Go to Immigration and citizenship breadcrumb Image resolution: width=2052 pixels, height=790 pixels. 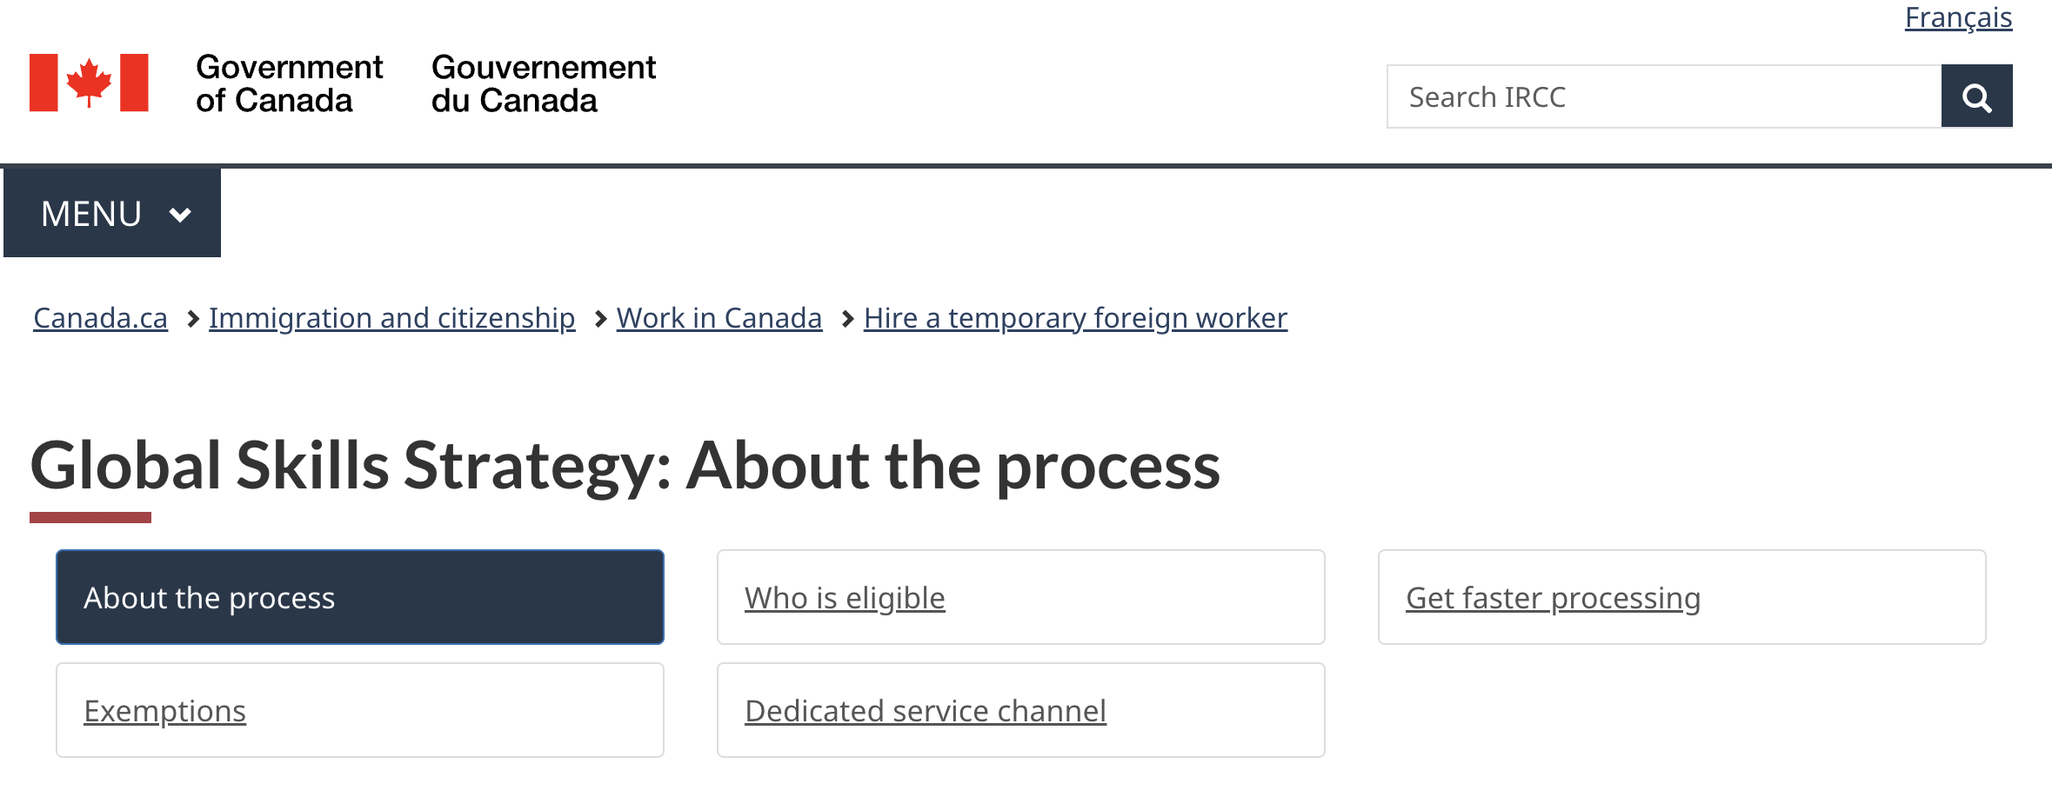point(391,318)
